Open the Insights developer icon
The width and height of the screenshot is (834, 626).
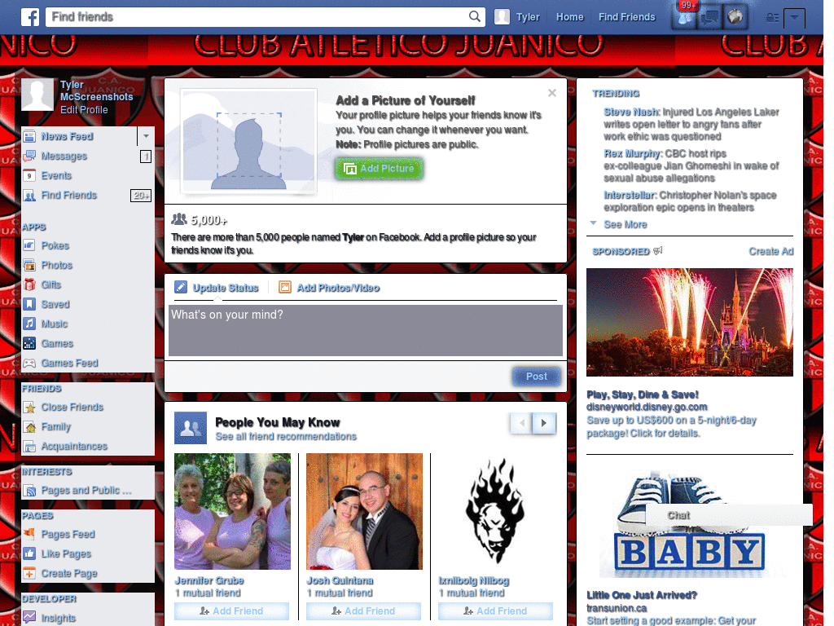(30, 618)
